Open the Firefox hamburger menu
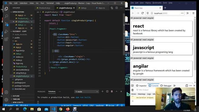 (193, 13)
